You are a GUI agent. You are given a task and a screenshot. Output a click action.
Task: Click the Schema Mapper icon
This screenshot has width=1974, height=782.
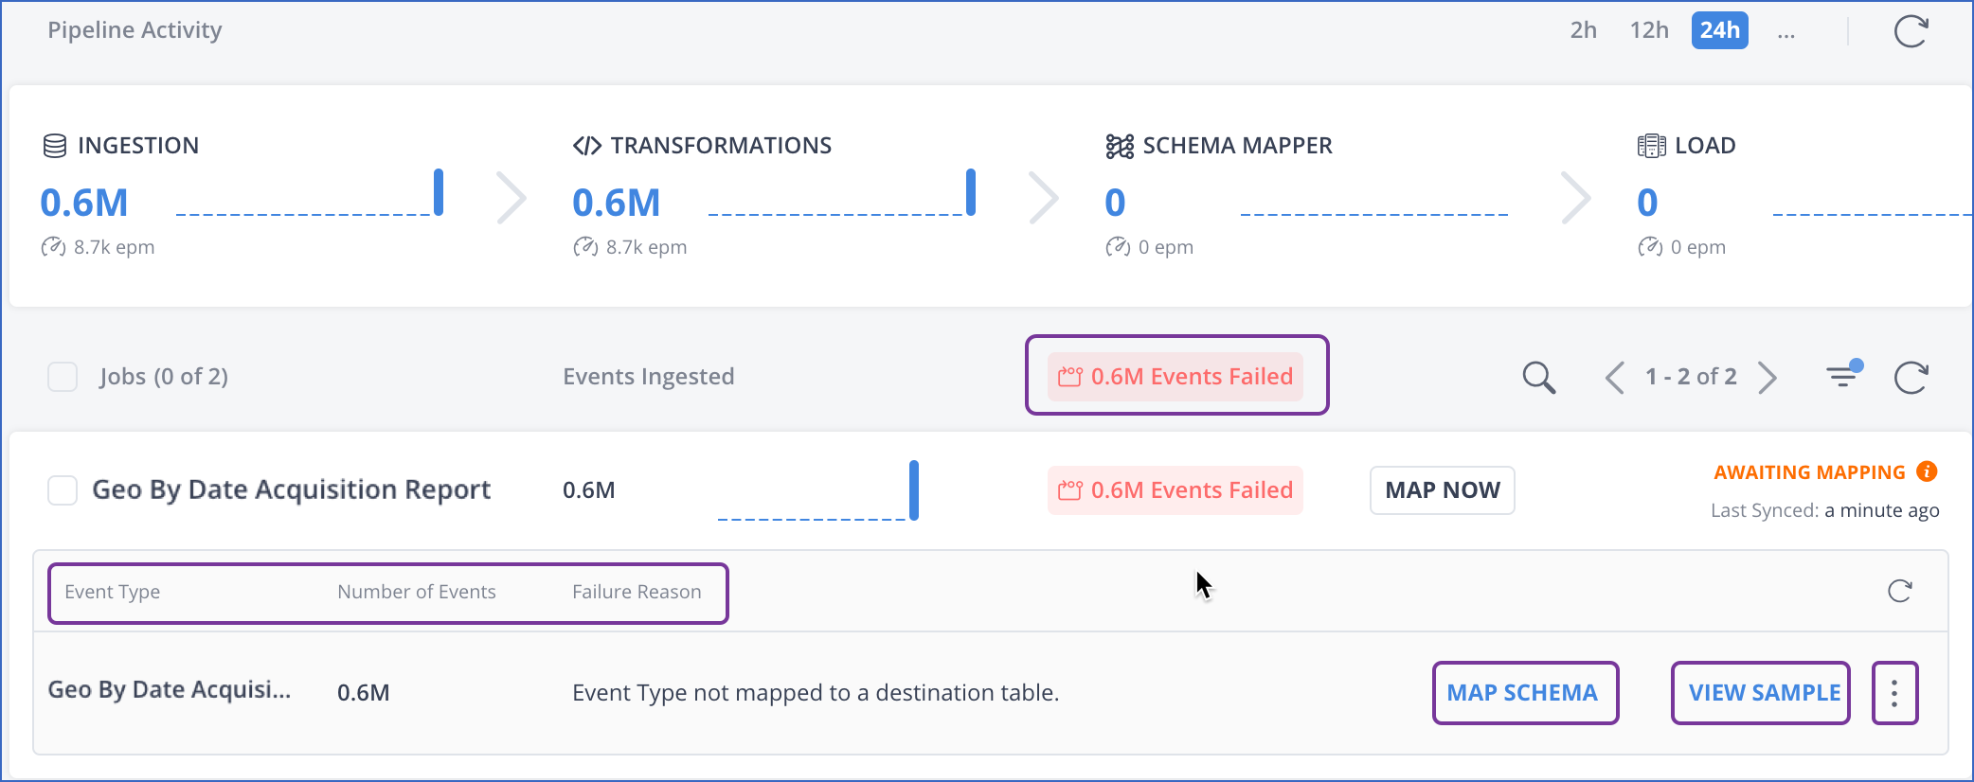pyautogui.click(x=1119, y=146)
